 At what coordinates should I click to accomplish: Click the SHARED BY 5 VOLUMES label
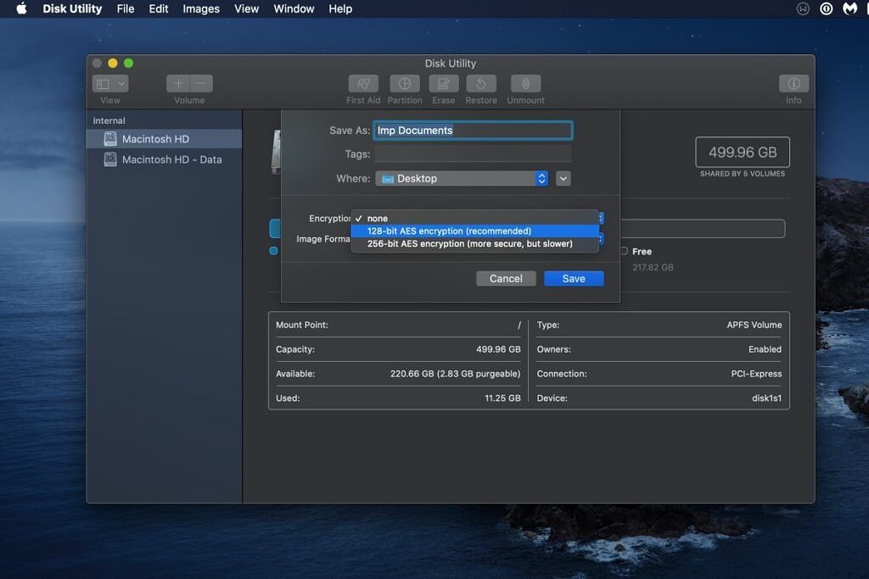(742, 174)
